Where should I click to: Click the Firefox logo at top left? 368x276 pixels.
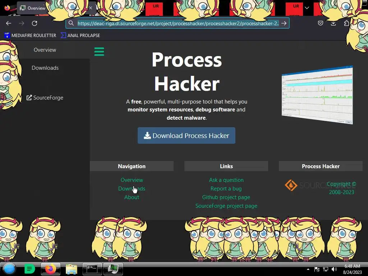click(7, 8)
